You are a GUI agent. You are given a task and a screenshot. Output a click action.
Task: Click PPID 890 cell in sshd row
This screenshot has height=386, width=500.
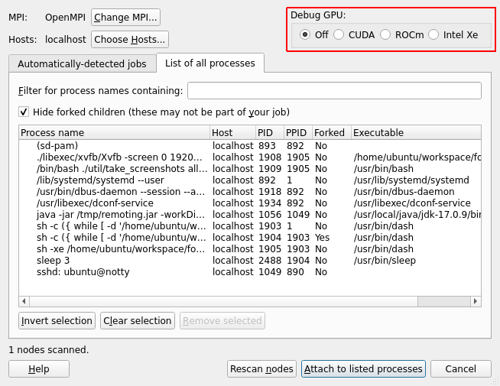[295, 272]
